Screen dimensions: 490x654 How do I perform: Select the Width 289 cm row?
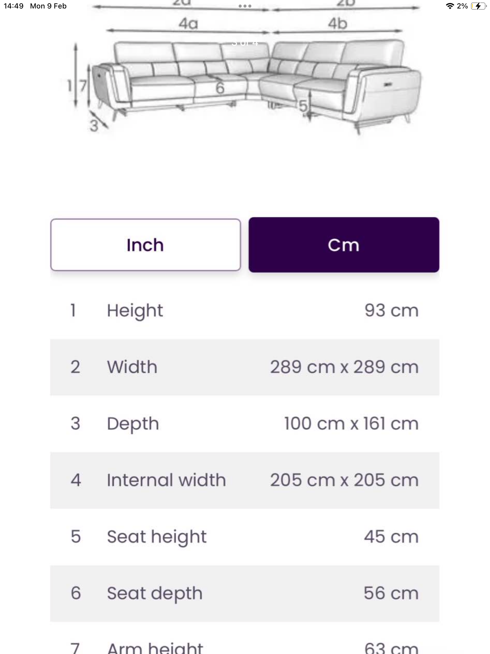coord(244,367)
